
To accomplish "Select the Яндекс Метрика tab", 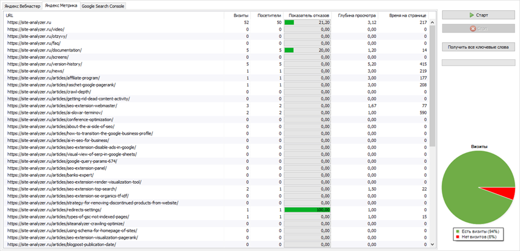I will coord(61,5).
